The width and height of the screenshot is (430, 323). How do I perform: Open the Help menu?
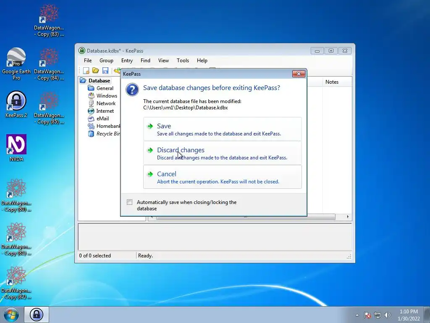202,61
